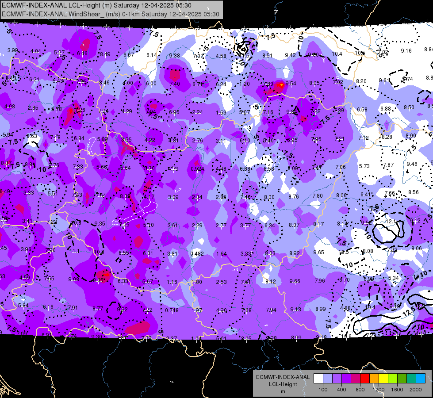This screenshot has height=398, width=433.
Task: Click legend tick label '2000'
Action: (416, 390)
